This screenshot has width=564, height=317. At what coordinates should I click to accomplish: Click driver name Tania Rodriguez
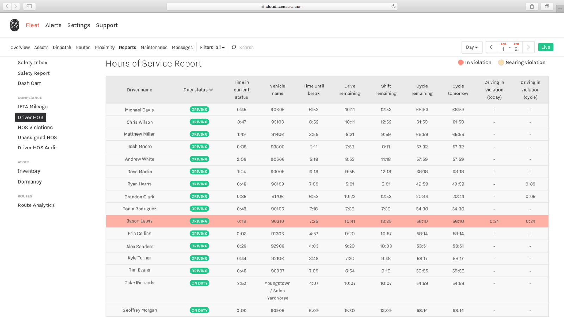[140, 209]
